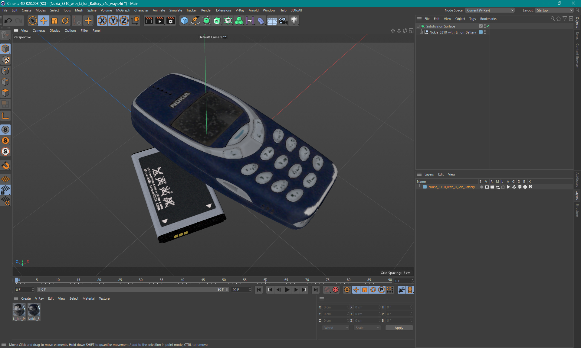Toggle Subdivision Surface enabled checkmark

[488, 26]
